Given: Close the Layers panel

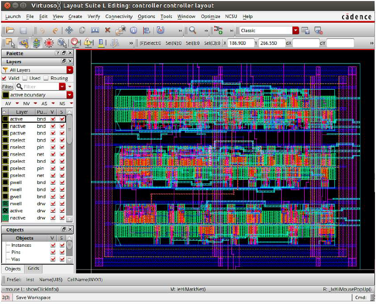Looking at the screenshot, I should (70, 61).
